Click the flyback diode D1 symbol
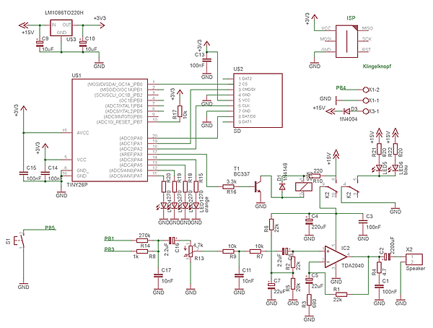The height and width of the screenshot is (328, 433). coord(282,187)
